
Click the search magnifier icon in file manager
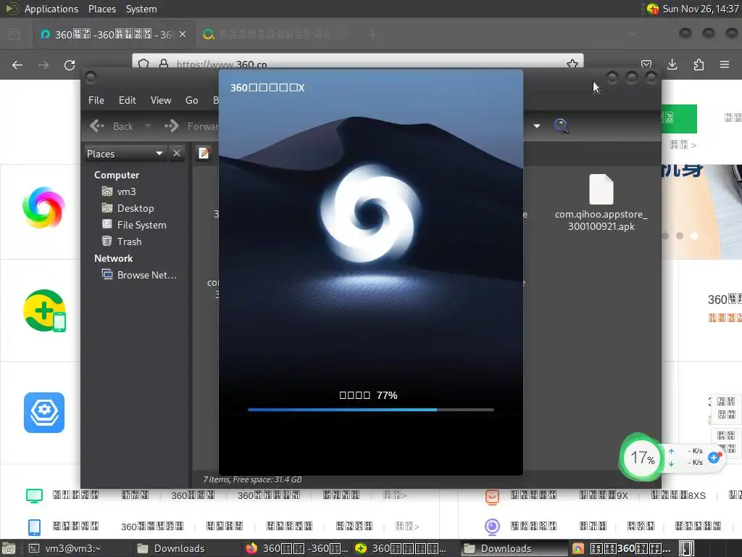pos(562,126)
